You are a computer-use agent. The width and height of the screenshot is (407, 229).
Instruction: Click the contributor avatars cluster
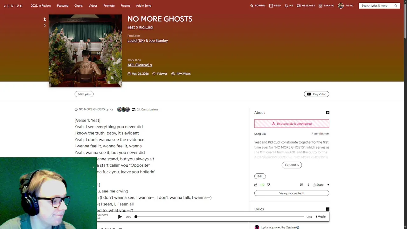[123, 109]
